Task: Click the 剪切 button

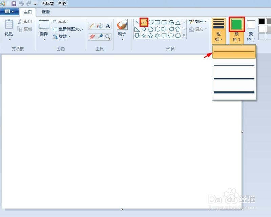Action: coord(25,22)
